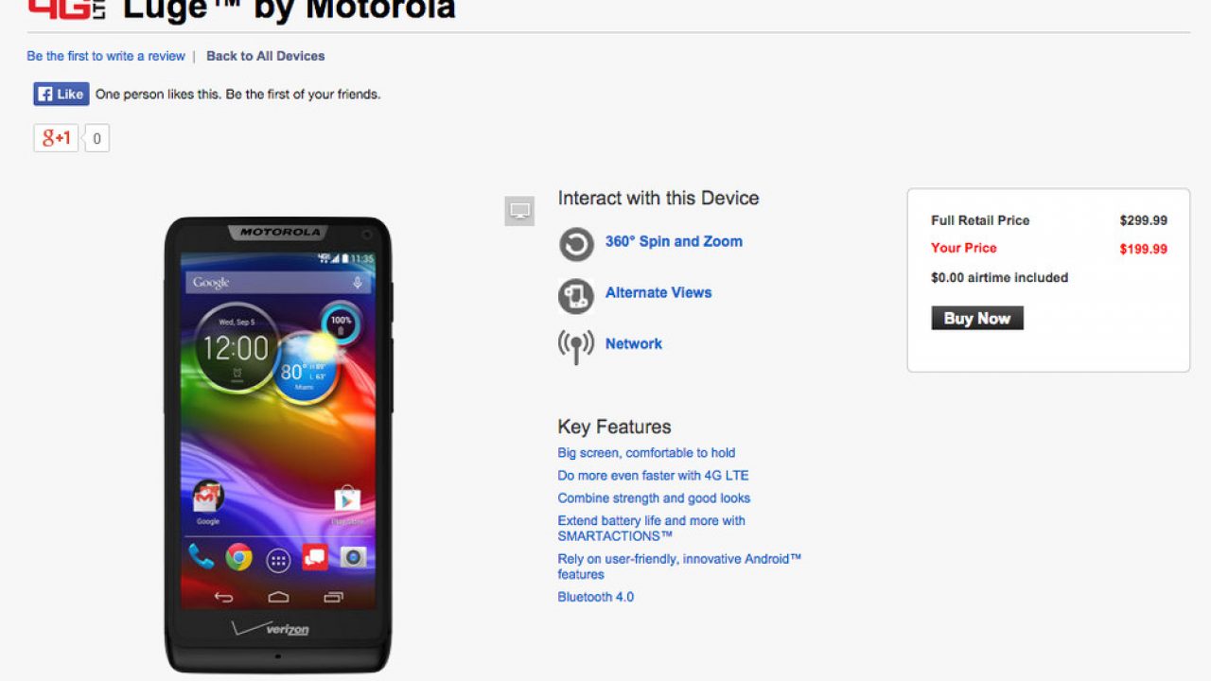Screen dimensions: 1211x681
Task: Click the Google +1 count bubble
Action: [97, 138]
